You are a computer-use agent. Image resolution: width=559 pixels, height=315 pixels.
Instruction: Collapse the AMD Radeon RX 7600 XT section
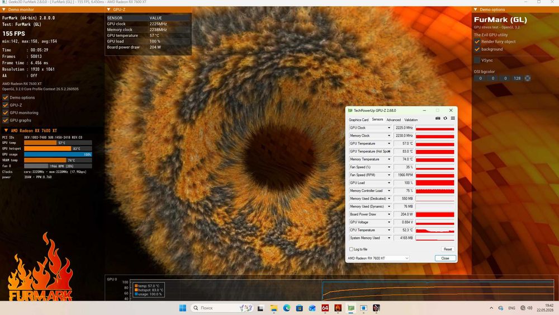[x=6, y=130]
